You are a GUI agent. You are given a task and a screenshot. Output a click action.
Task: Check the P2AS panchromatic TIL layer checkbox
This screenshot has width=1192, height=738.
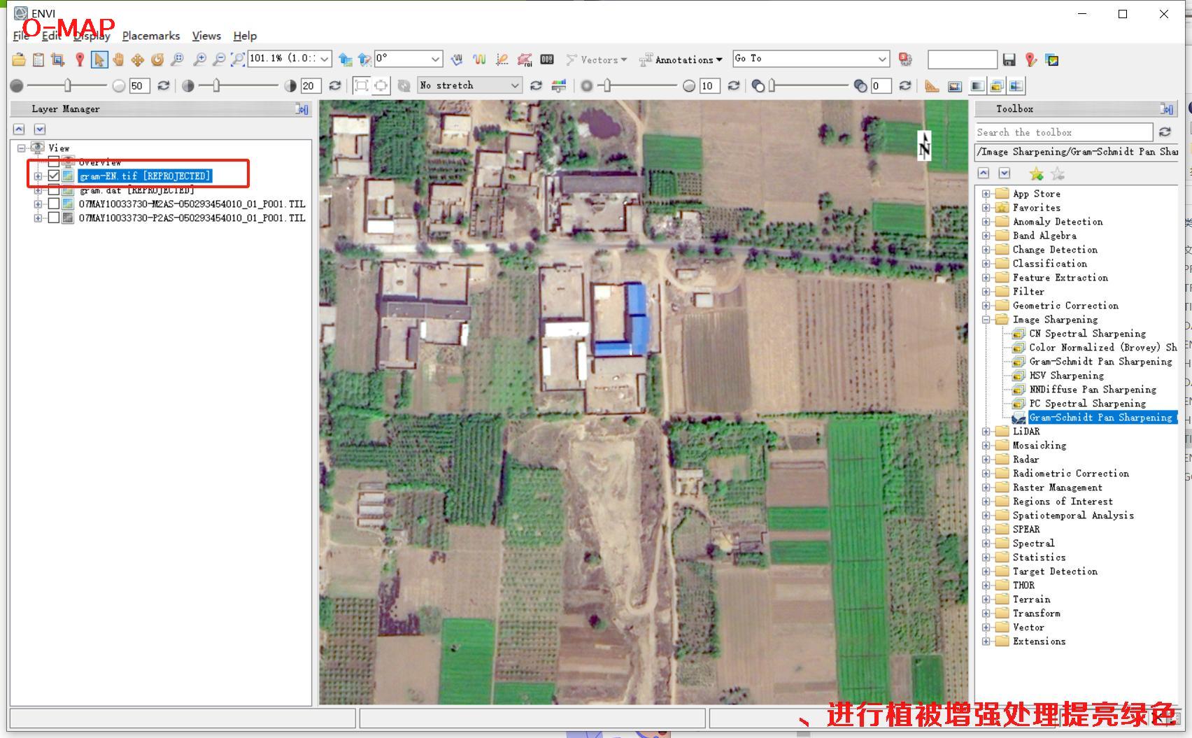(54, 218)
